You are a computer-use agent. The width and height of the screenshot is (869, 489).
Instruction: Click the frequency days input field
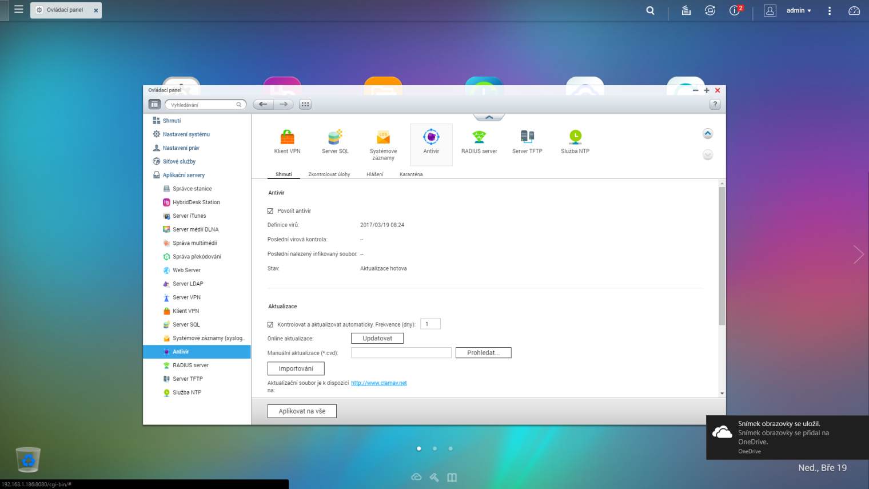(430, 324)
